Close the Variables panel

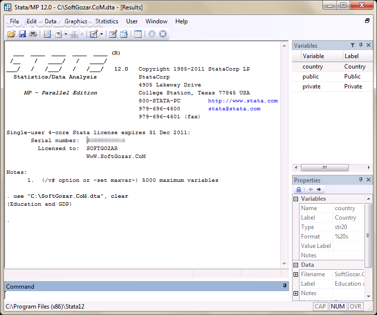click(369, 45)
